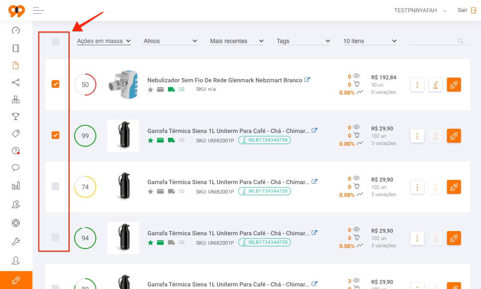
Task: Click the score 74 circle indicator
Action: [85, 187]
